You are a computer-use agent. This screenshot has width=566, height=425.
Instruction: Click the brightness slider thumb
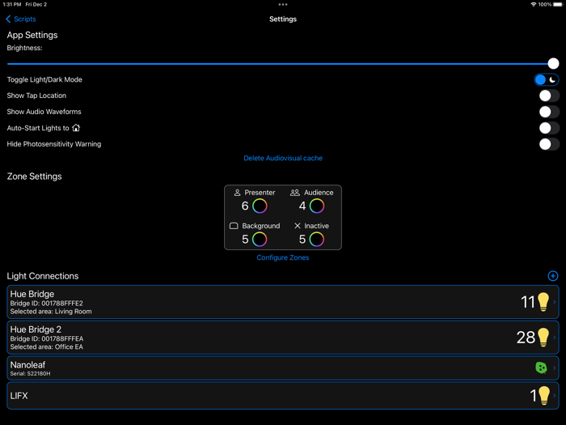553,64
